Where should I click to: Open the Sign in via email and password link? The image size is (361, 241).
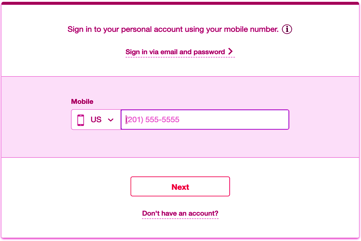pos(175,52)
